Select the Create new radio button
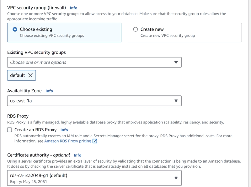The image size is (251, 187). click(136, 29)
